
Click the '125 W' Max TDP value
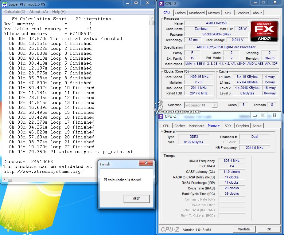click(x=242, y=29)
